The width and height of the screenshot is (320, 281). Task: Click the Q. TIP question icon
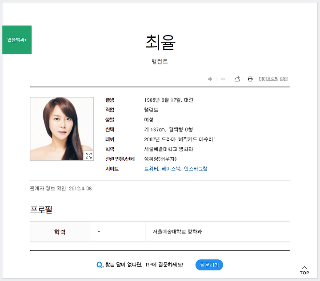pyautogui.click(x=100, y=265)
